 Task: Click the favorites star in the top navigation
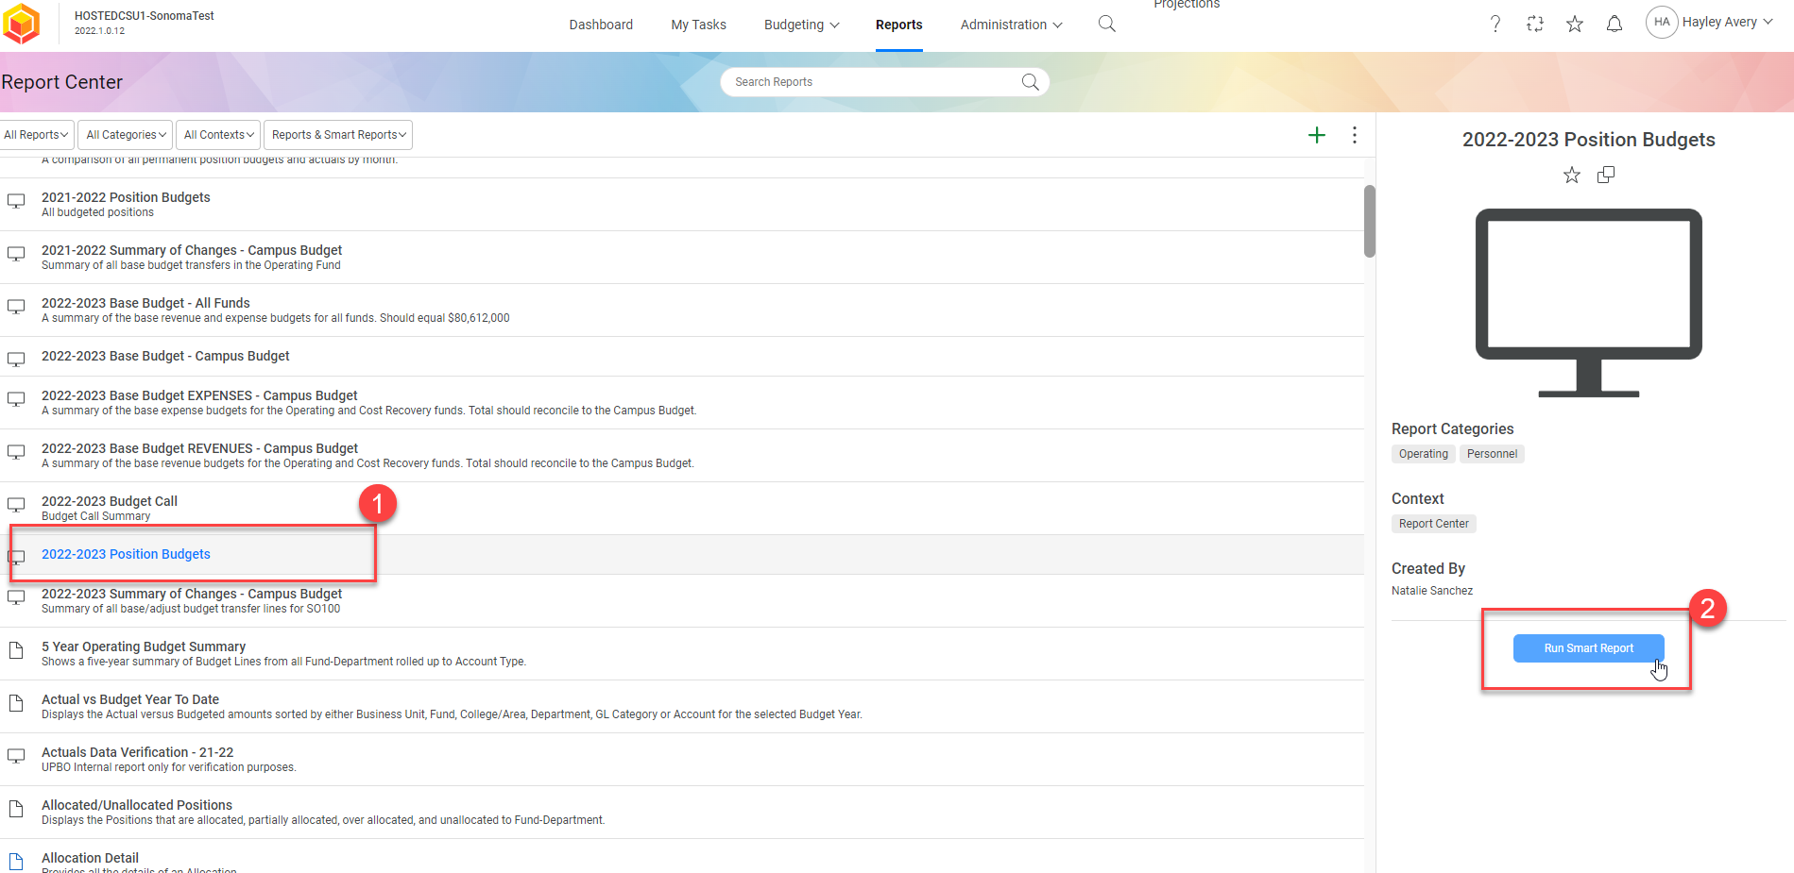pyautogui.click(x=1575, y=23)
